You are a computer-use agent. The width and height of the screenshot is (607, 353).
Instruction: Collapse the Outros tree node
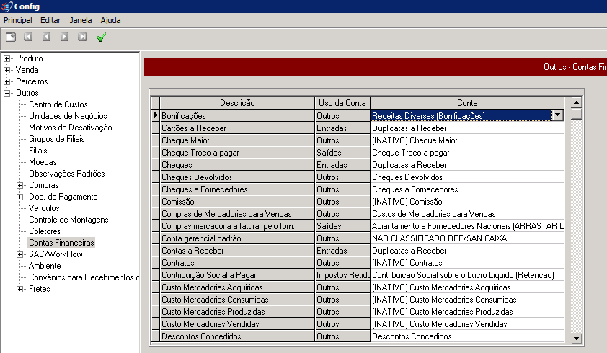pos(6,93)
